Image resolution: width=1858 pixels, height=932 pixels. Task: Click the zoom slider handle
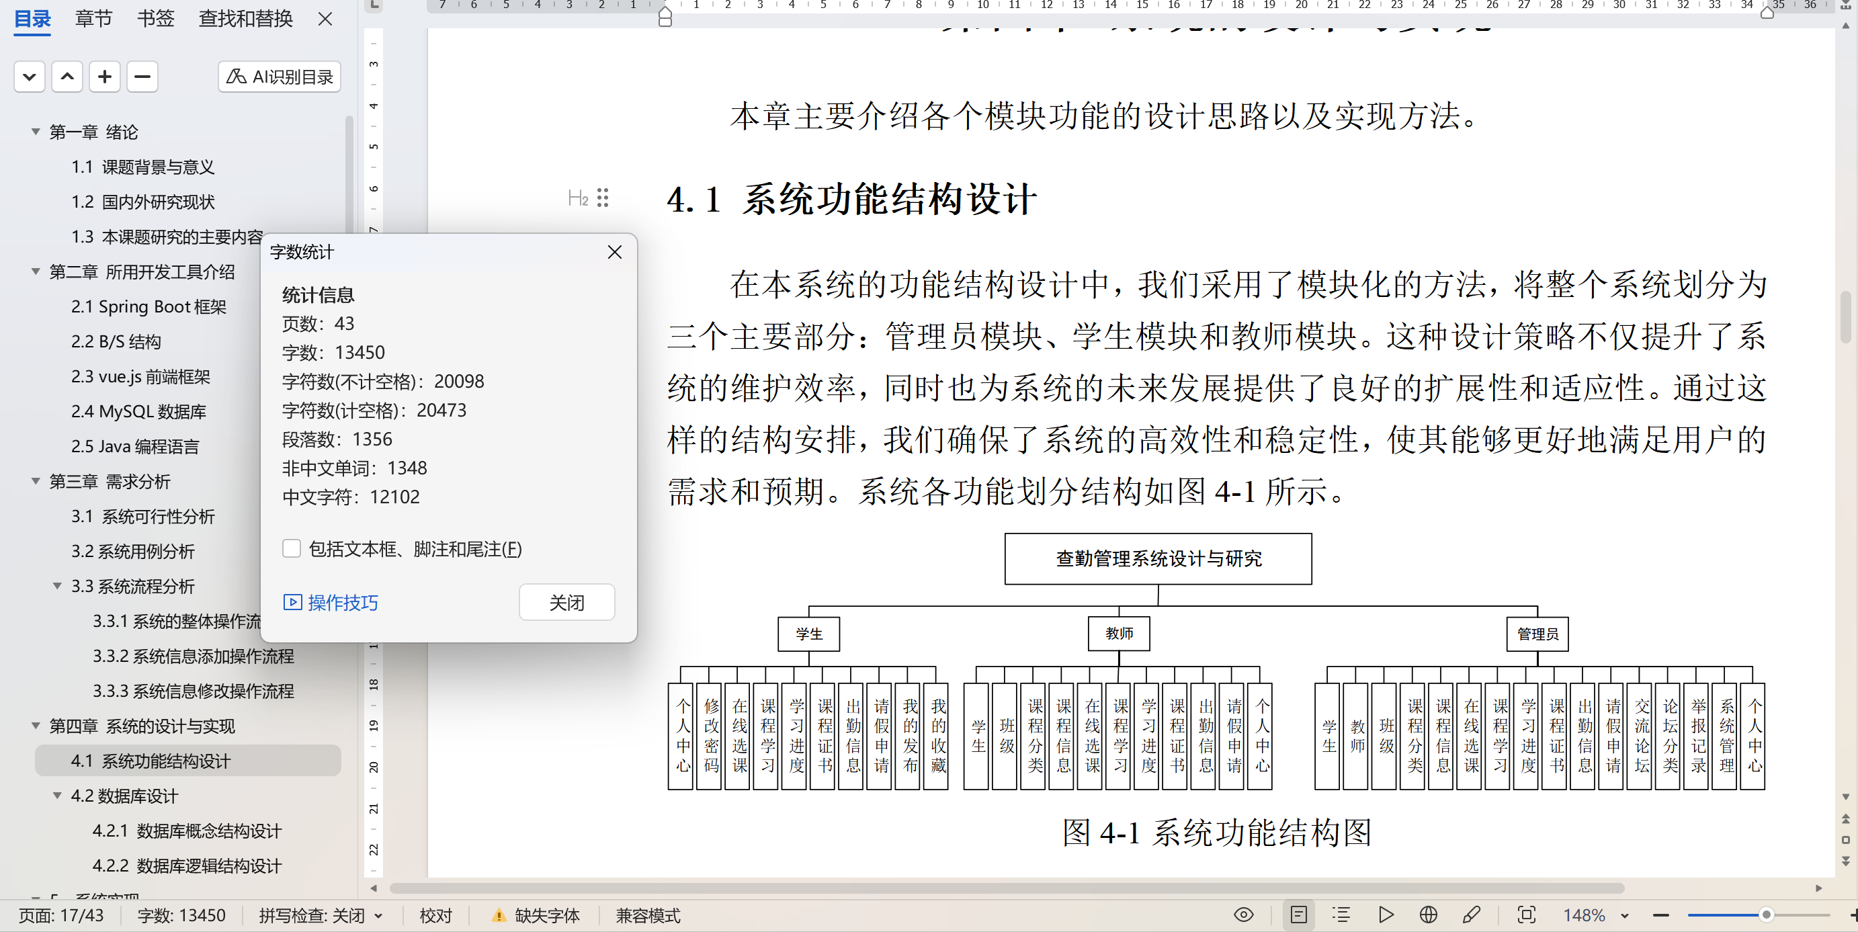pyautogui.click(x=1766, y=915)
